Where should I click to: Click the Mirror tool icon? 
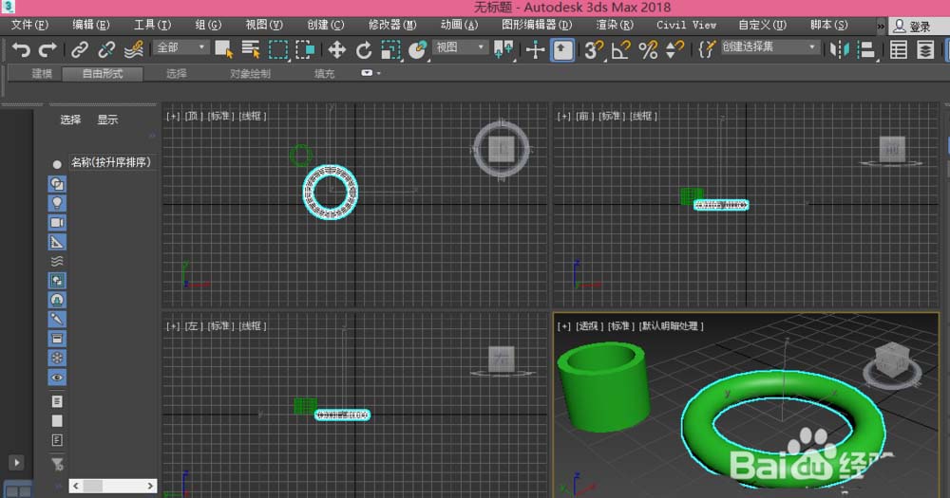839,49
